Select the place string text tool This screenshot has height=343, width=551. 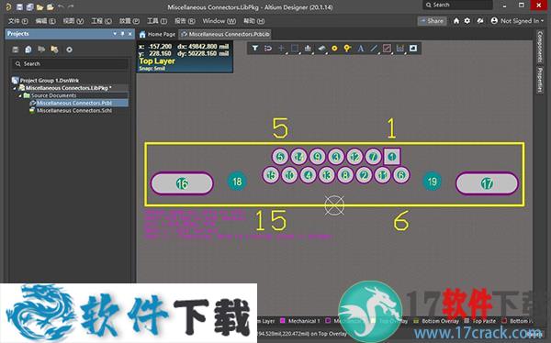[361, 49]
